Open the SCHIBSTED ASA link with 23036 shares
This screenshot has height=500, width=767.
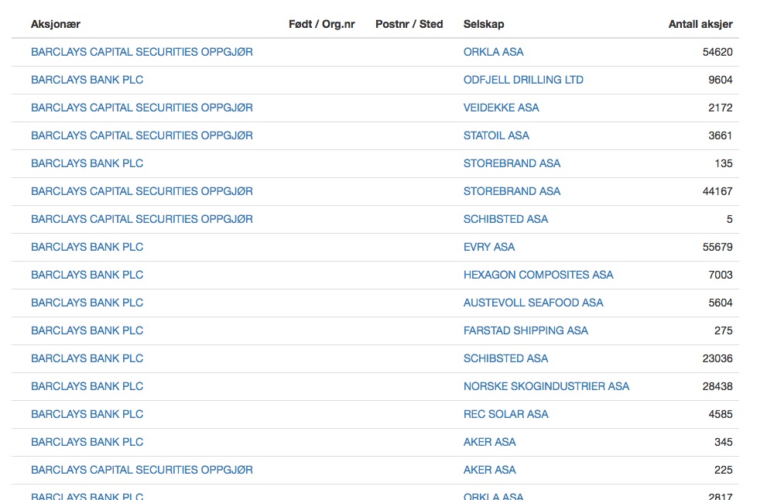(505, 358)
